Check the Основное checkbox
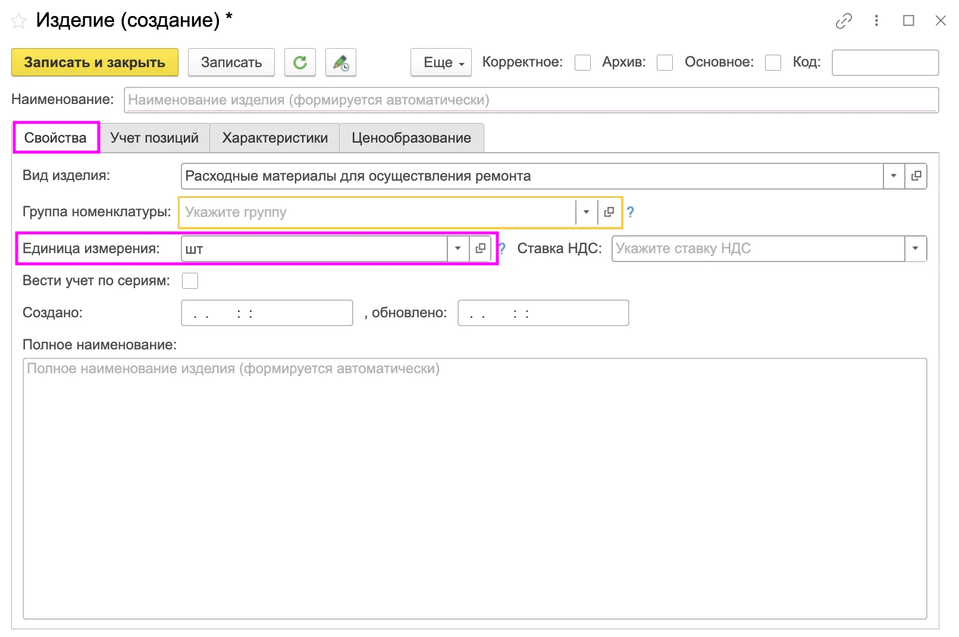This screenshot has height=637, width=959. point(773,62)
